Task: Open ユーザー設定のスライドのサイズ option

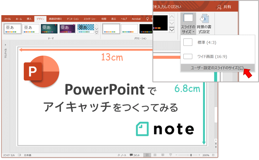Action: pyautogui.click(x=218, y=68)
